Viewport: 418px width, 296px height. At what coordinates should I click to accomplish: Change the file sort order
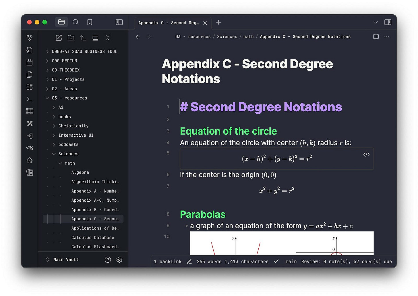[83, 38]
